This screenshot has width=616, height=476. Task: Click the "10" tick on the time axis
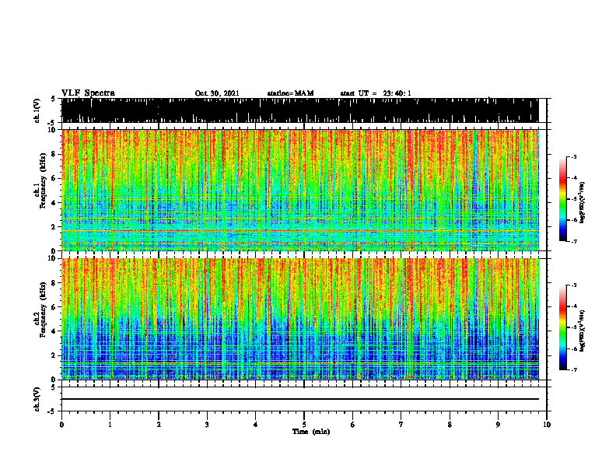(547, 425)
